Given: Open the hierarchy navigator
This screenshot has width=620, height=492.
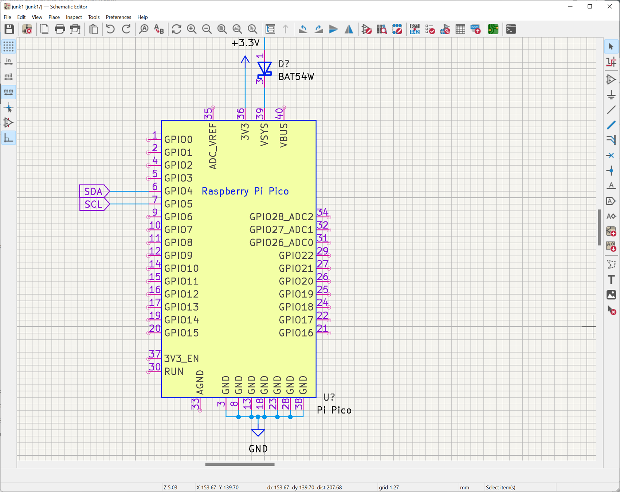Looking at the screenshot, I should [270, 29].
